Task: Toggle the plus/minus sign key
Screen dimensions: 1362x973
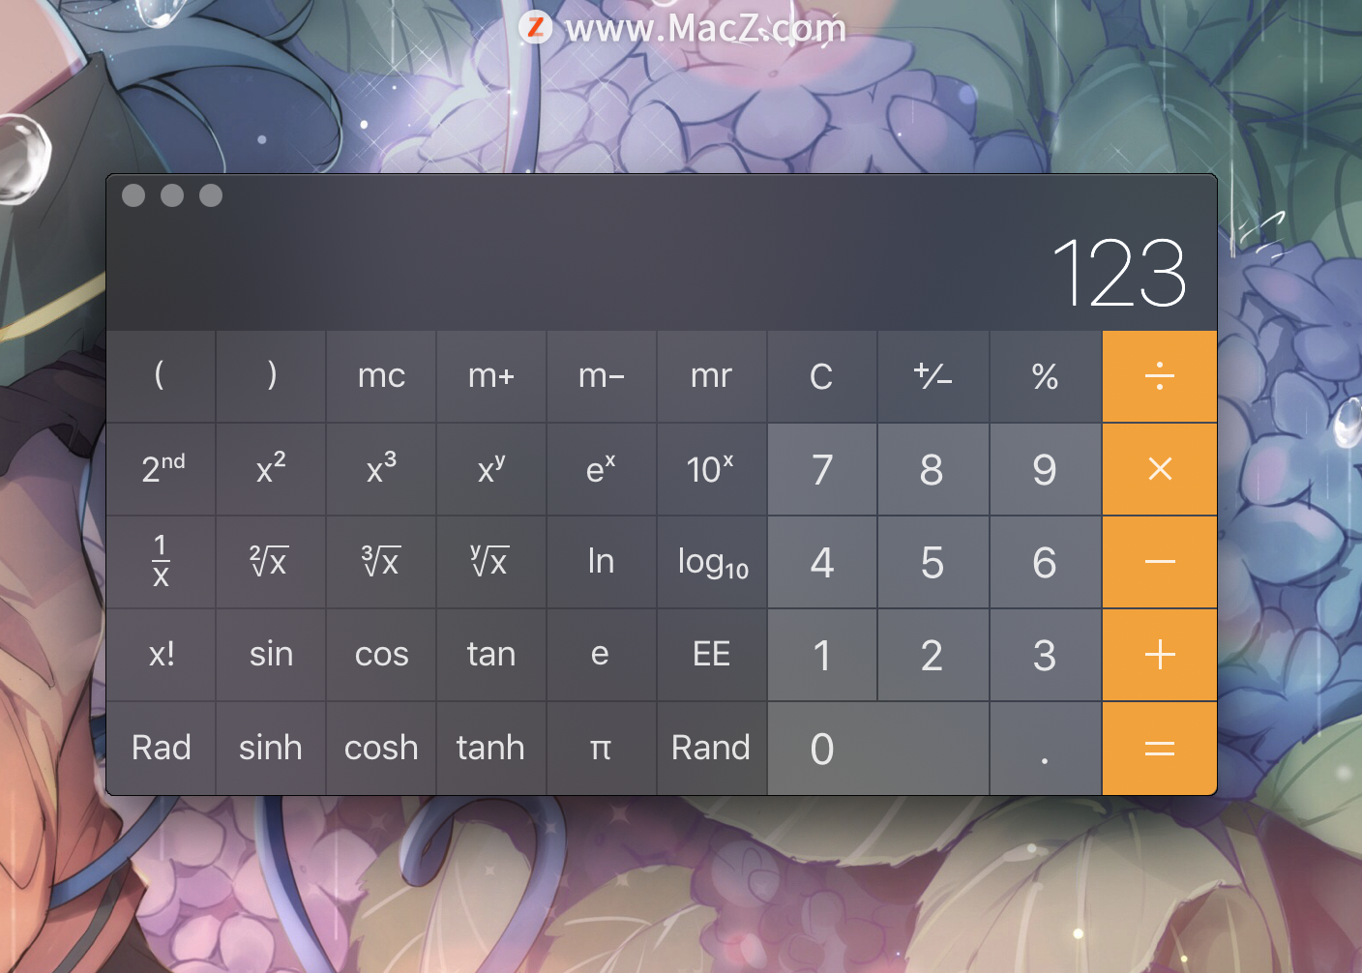Action: 933,376
